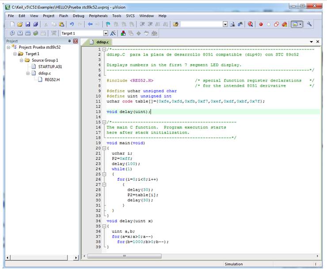Open Configuration with the wrench icon
327x270 pixels.
tap(309, 24)
